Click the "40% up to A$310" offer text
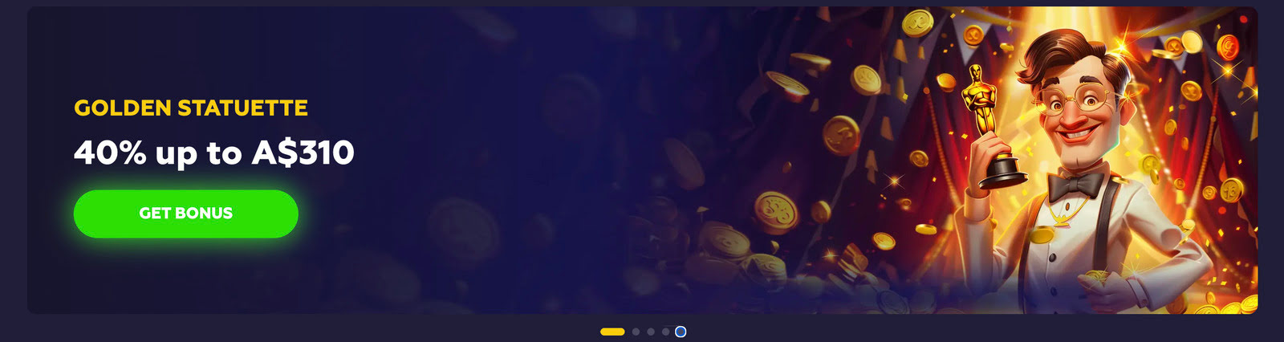This screenshot has height=342, width=1284. tap(213, 153)
